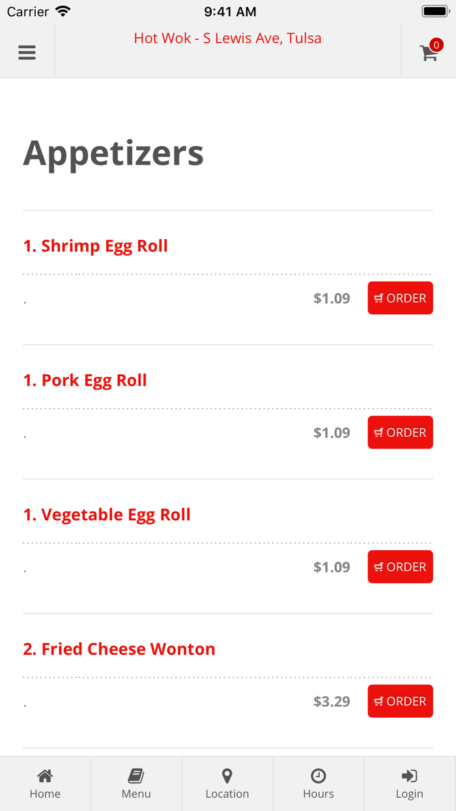
Task: Tap the battery indicator
Action: coord(435,10)
